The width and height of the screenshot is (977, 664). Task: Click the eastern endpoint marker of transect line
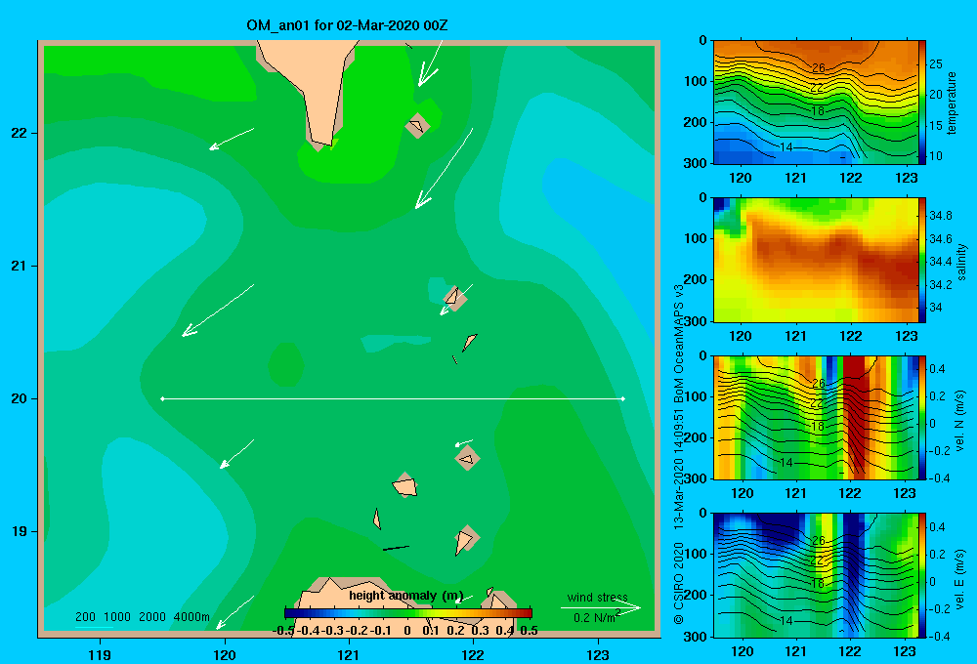point(623,398)
